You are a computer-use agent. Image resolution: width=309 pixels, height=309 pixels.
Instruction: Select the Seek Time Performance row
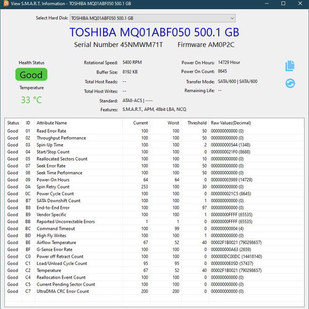click(x=154, y=173)
